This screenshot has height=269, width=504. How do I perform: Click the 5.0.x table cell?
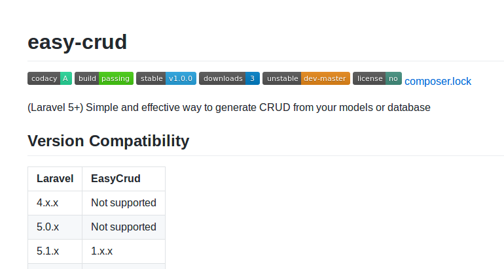tap(55, 227)
